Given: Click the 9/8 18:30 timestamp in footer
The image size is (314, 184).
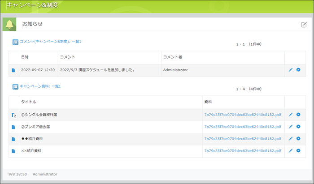Looking at the screenshot, I should click(17, 174).
